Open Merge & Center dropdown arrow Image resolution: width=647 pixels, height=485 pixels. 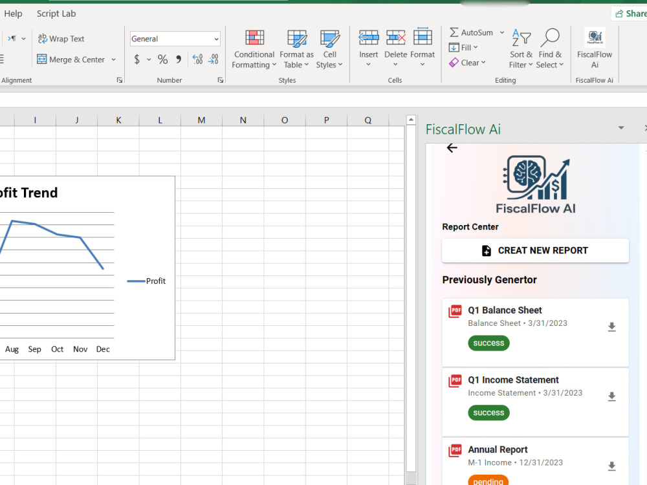(113, 59)
